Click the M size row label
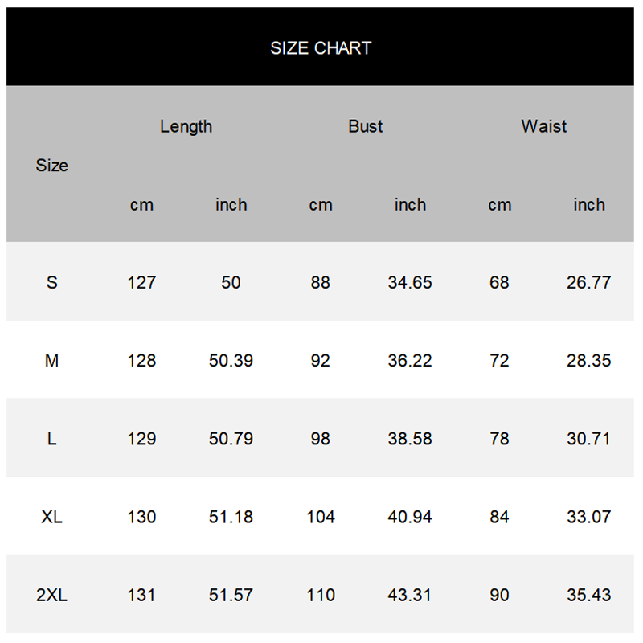This screenshot has width=643, height=643. [51, 360]
